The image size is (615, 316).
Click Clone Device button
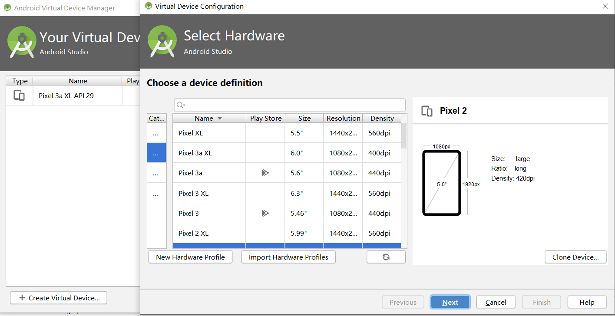pyautogui.click(x=576, y=257)
